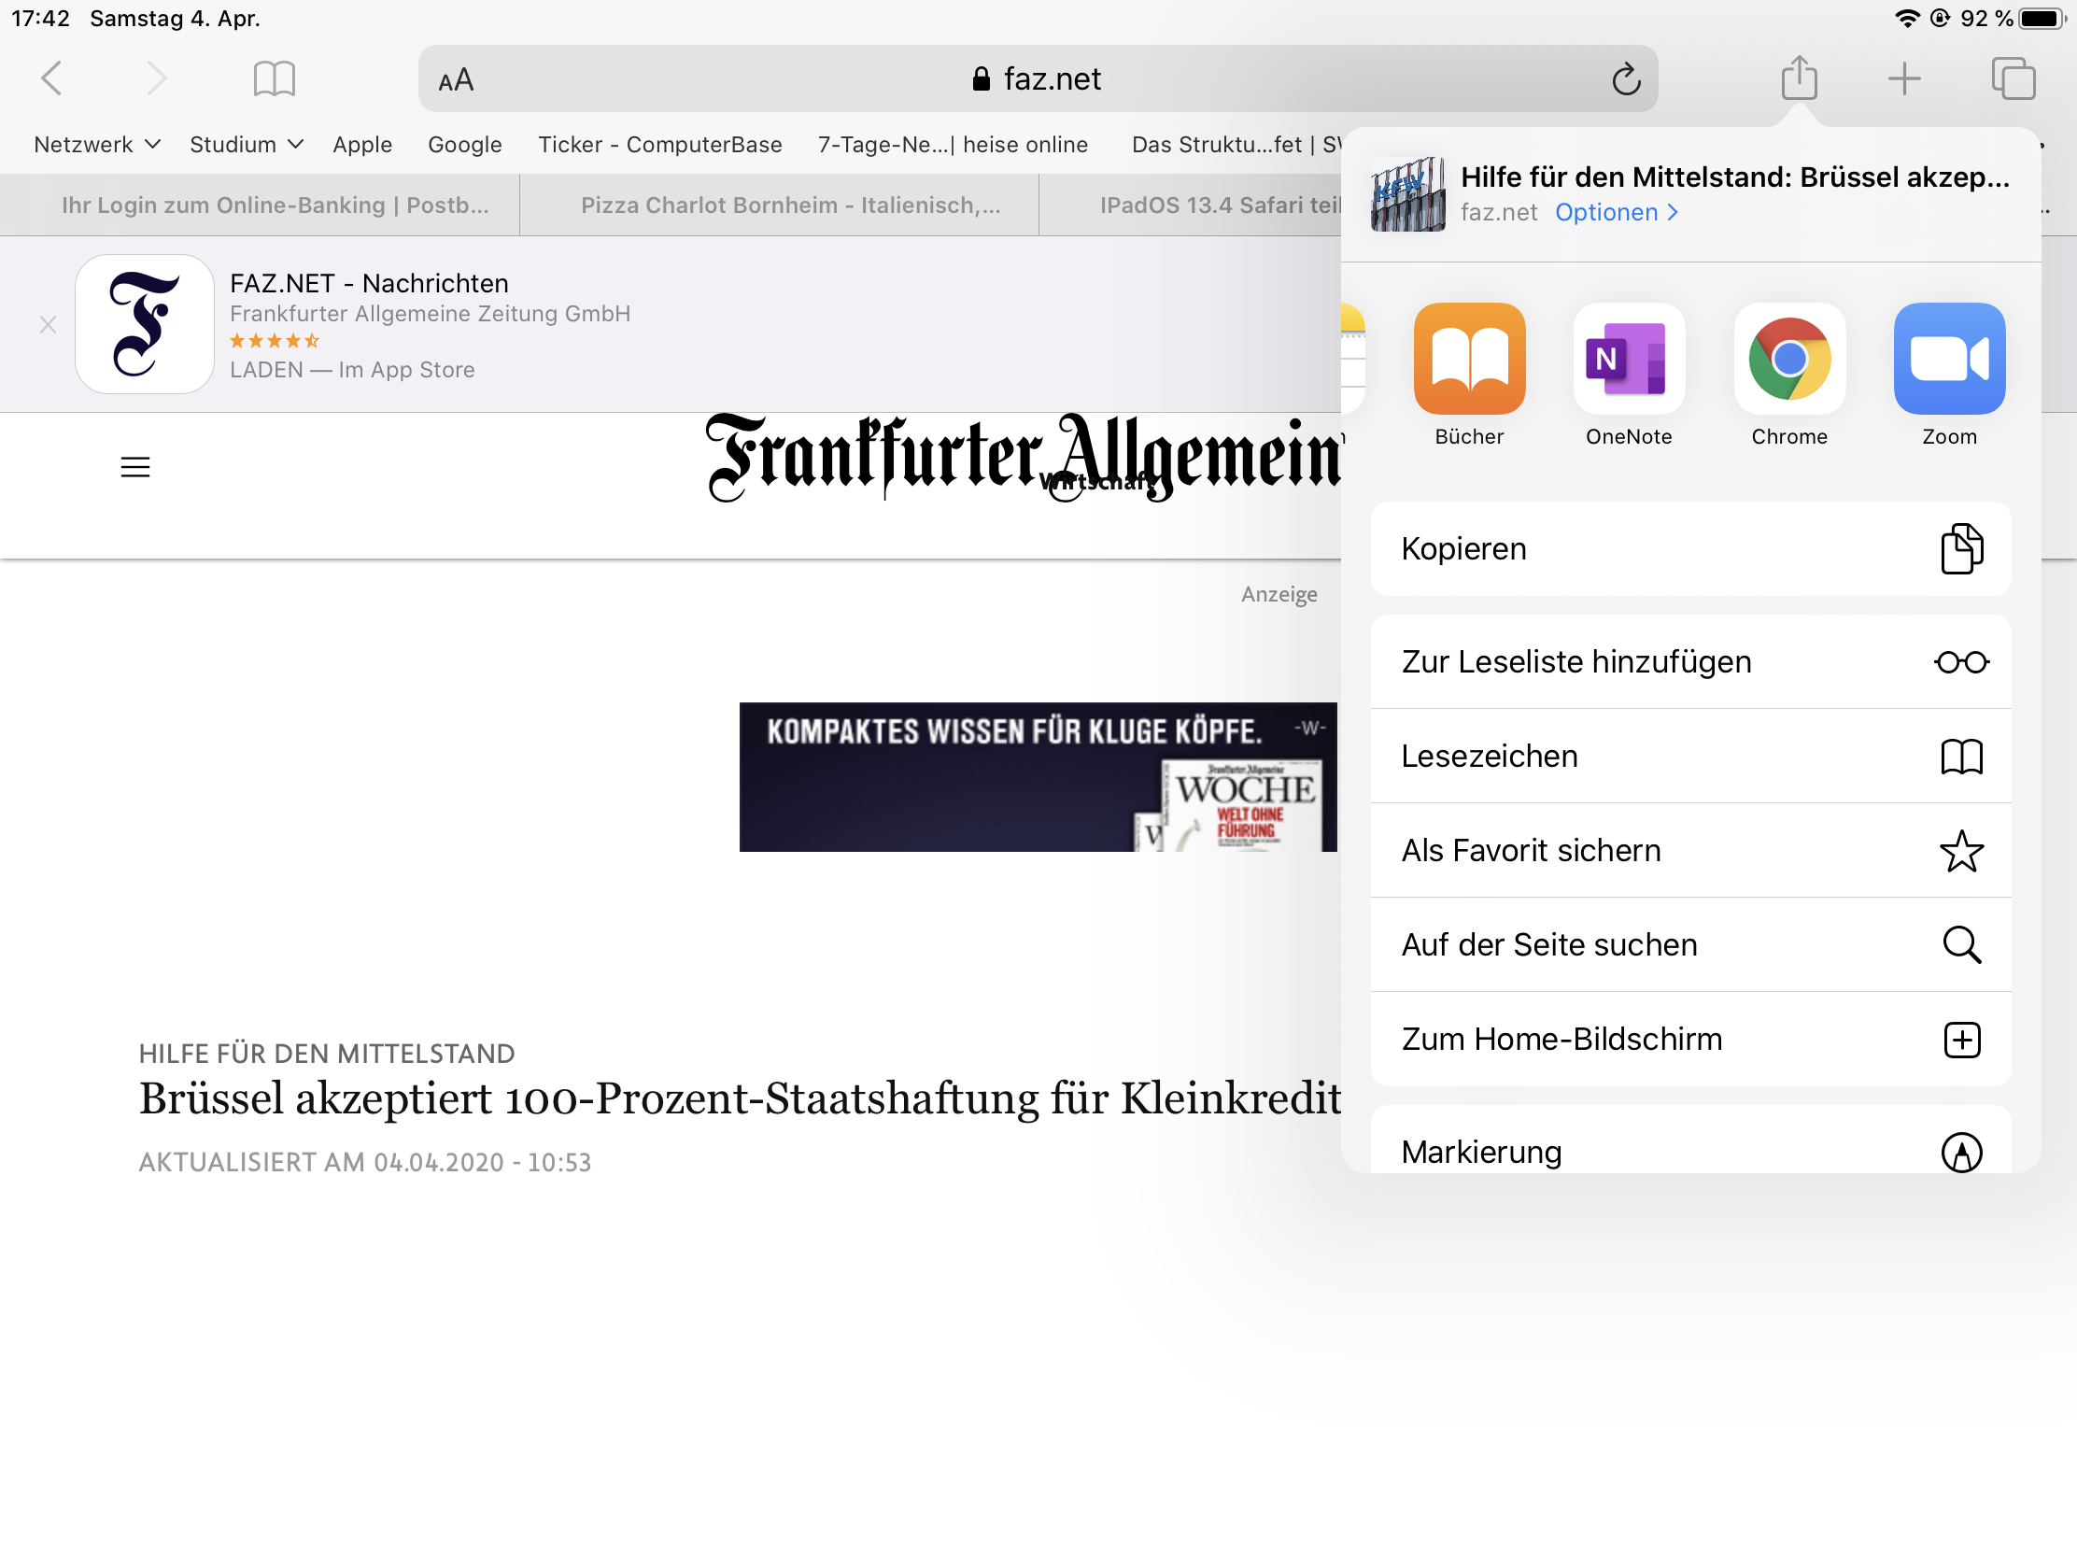The height and width of the screenshot is (1558, 2077).
Task: Open a new tab with plus icon
Action: 1903,78
